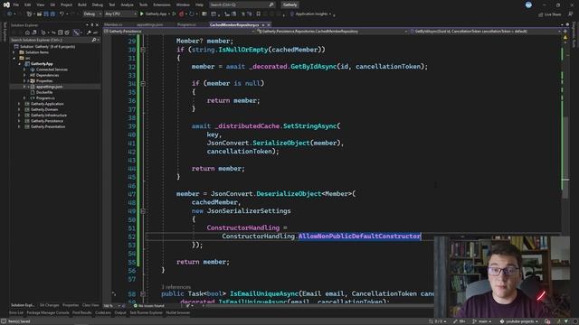Click the youtube-projects repository status item
Viewport: 579px width, 325px height.
coord(520,321)
